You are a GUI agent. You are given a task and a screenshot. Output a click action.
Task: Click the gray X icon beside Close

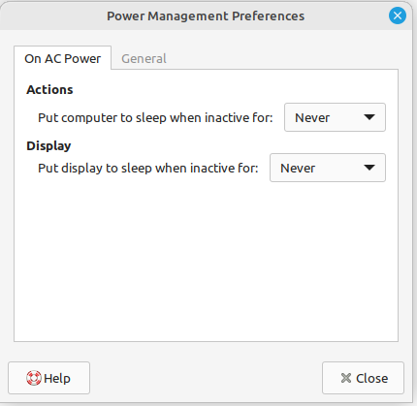pos(346,378)
